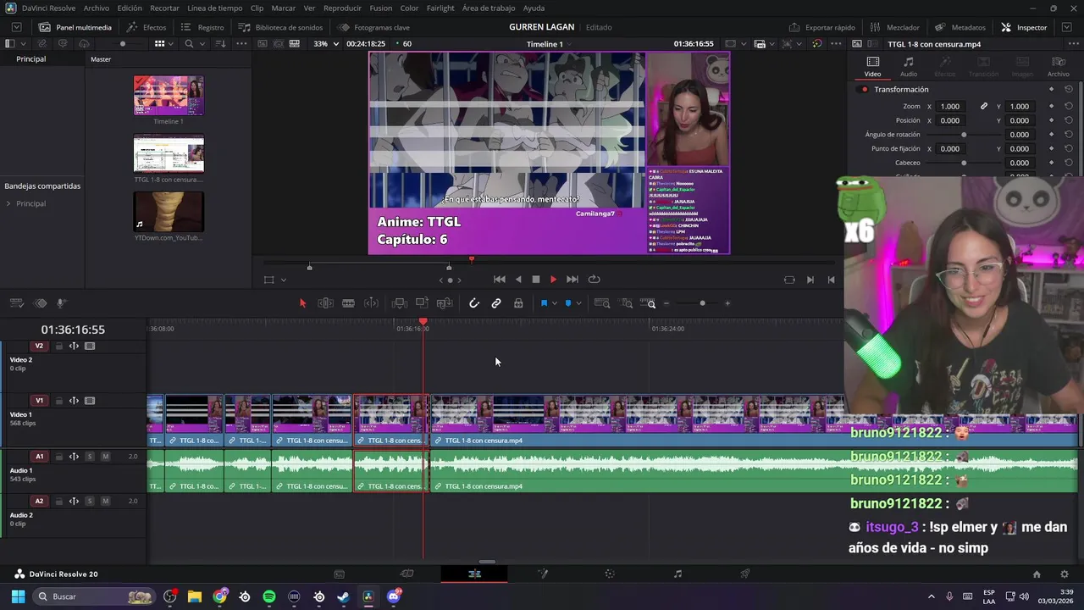
Task: Open the Fusion menu
Action: 381,8
